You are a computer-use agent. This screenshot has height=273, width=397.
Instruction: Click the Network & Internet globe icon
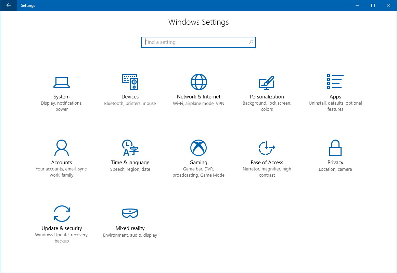[198, 82]
